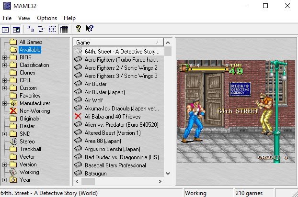Click the Available open folder icon
Image resolution: width=298 pixels, height=197 pixels.
pyautogui.click(x=13, y=50)
